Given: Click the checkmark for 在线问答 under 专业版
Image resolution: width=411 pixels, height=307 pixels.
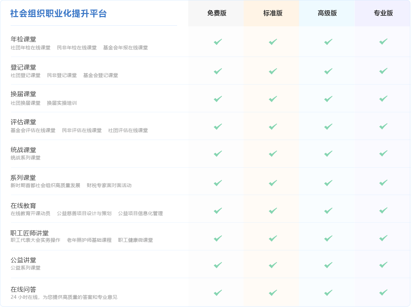Looking at the screenshot, I should (383, 293).
